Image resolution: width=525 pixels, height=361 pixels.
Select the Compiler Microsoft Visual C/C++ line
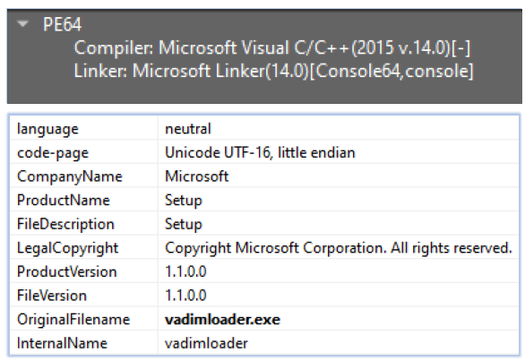pos(271,47)
